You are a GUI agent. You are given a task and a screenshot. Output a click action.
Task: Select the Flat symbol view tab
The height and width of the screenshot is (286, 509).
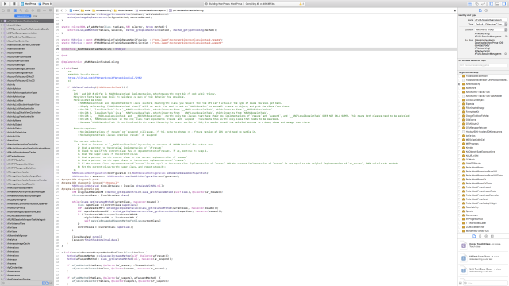point(35,16)
